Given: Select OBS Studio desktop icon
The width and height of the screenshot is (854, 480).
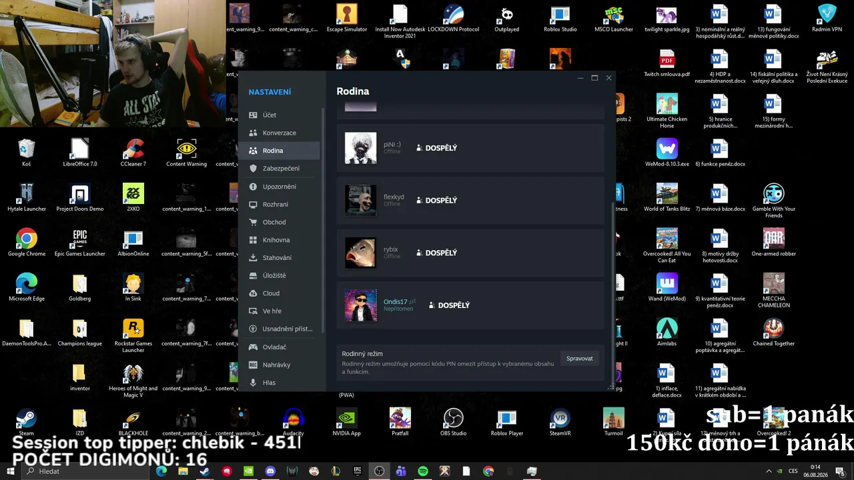Looking at the screenshot, I should [454, 421].
